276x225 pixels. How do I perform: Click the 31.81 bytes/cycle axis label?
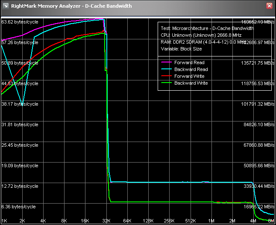pyautogui.click(x=20, y=125)
